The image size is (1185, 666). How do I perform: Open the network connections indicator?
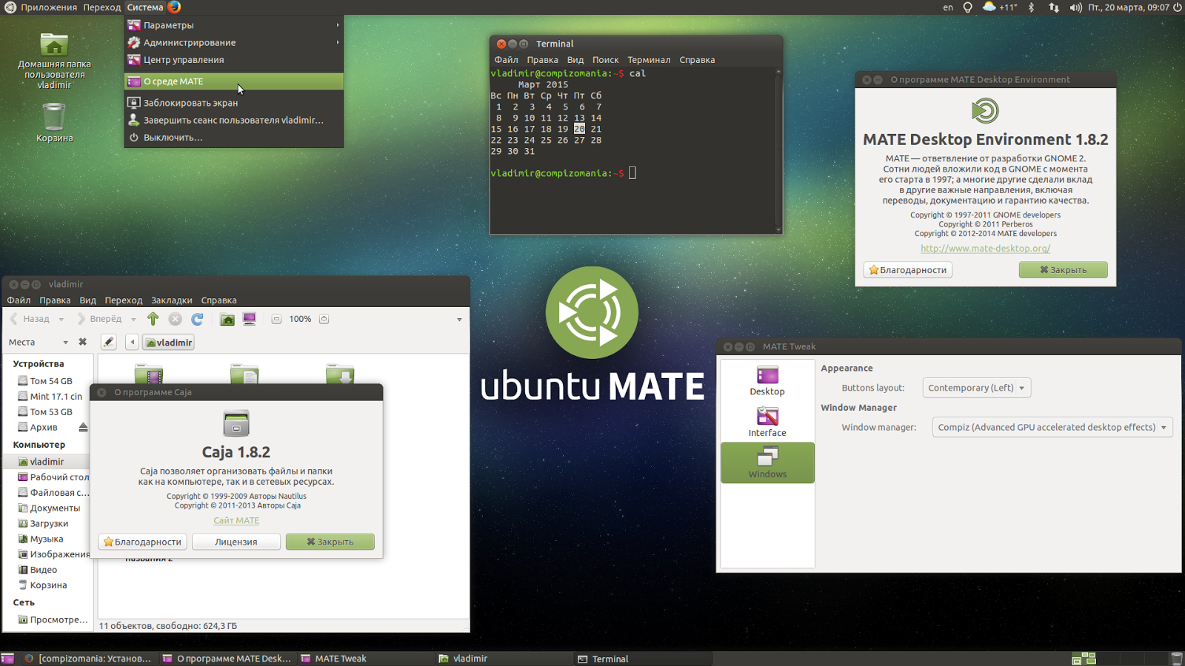1054,7
